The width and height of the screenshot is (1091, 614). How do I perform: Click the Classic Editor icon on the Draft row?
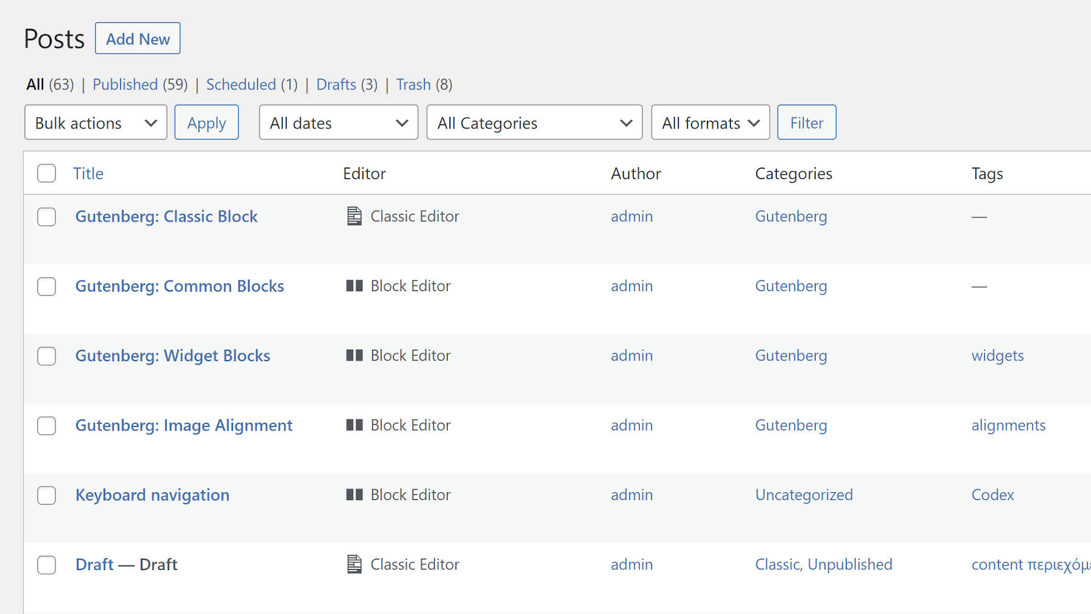pos(354,564)
